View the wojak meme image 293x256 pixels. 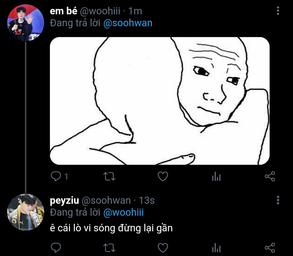click(x=160, y=101)
